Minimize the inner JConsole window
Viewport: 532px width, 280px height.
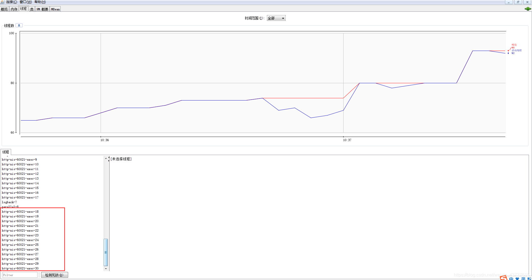(509, 2)
